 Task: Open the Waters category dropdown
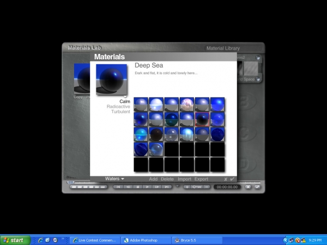point(114,179)
